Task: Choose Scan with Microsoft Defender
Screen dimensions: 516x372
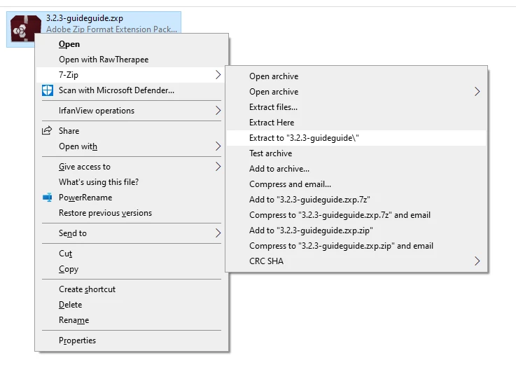Action: [132, 90]
